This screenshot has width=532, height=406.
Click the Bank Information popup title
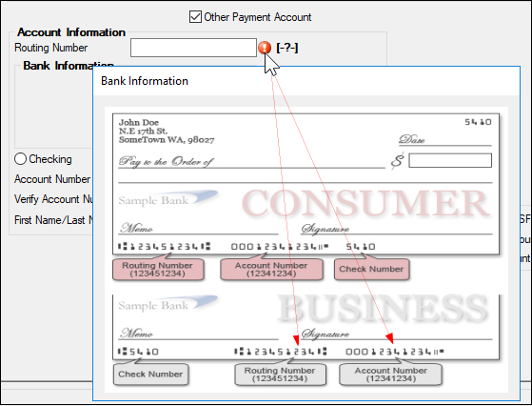click(145, 81)
